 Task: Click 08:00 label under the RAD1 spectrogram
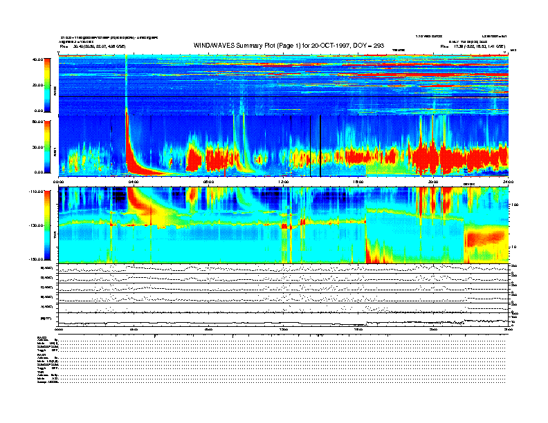[208, 182]
